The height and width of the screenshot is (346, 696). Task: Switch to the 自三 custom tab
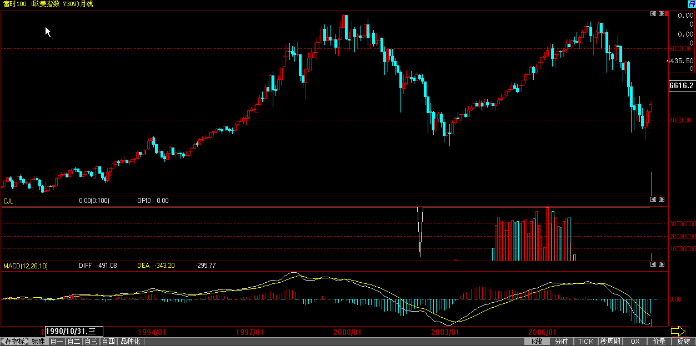pos(91,342)
